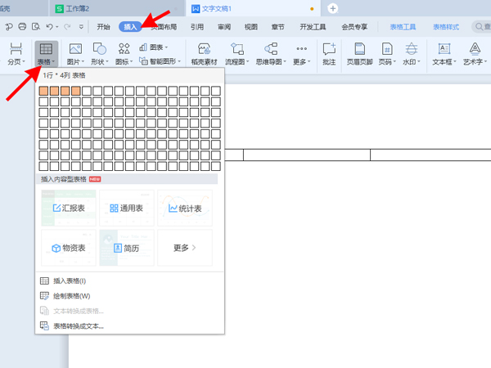Switch to the 引用 (References) ribbon tab
This screenshot has width=491, height=368.
coord(197,27)
